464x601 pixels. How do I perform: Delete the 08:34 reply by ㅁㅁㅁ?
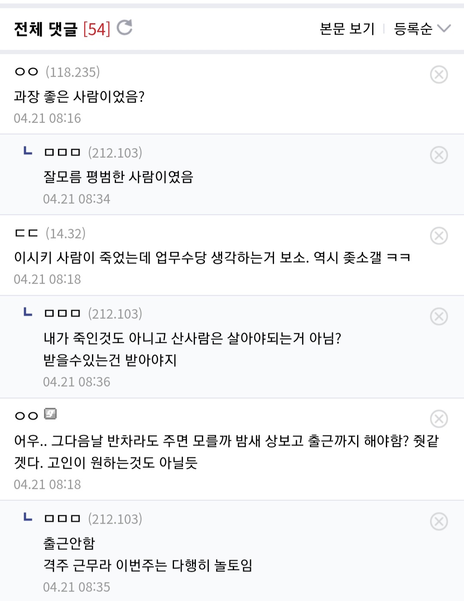[x=439, y=155]
